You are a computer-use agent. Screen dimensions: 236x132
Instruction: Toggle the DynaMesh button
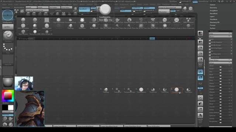pos(84,9)
